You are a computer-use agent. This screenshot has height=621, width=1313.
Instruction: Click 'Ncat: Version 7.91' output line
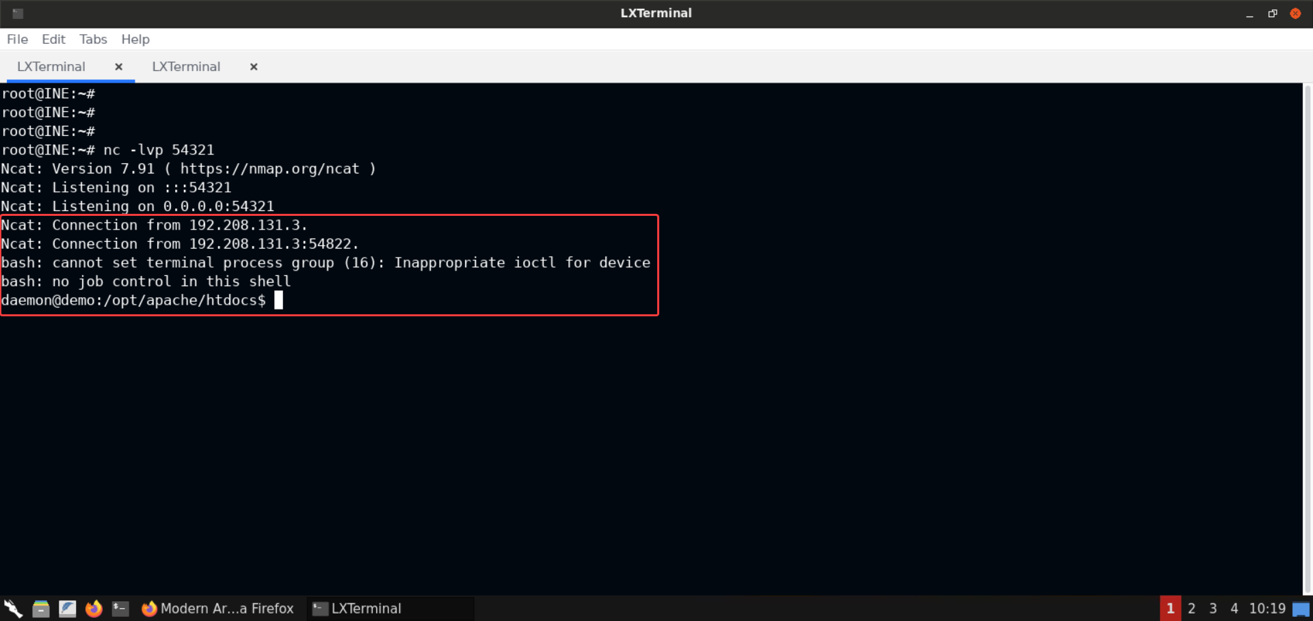(x=189, y=169)
